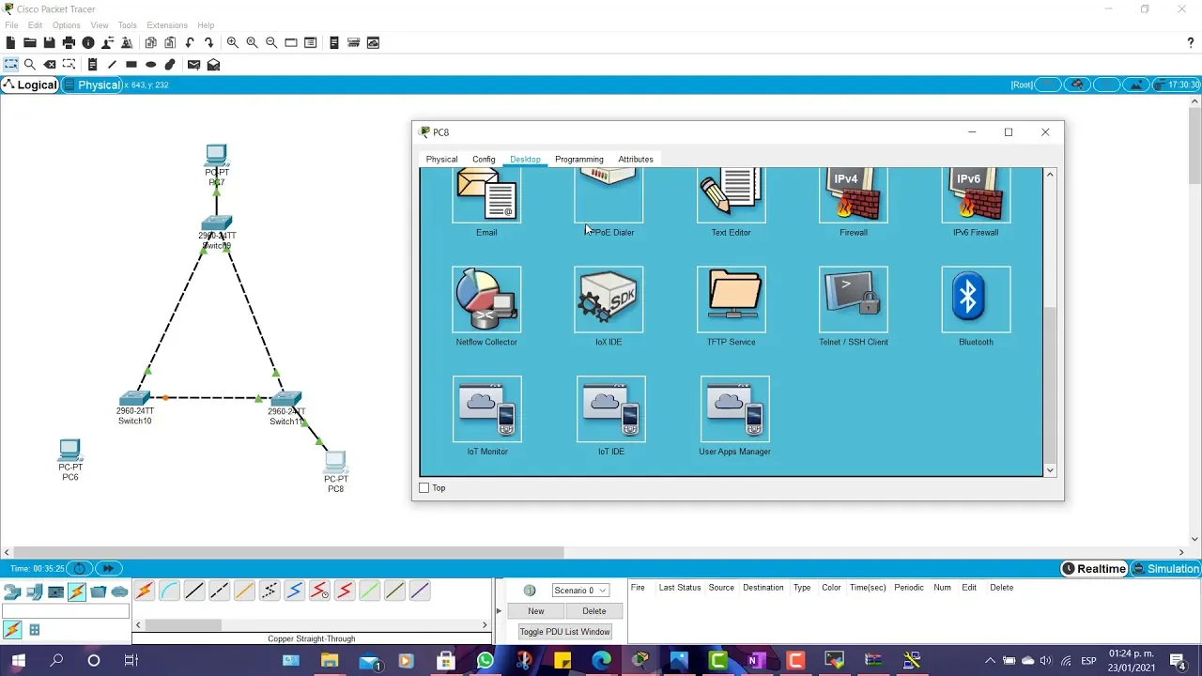Open the Physical tab in PC8
The image size is (1202, 676).
[x=441, y=160]
